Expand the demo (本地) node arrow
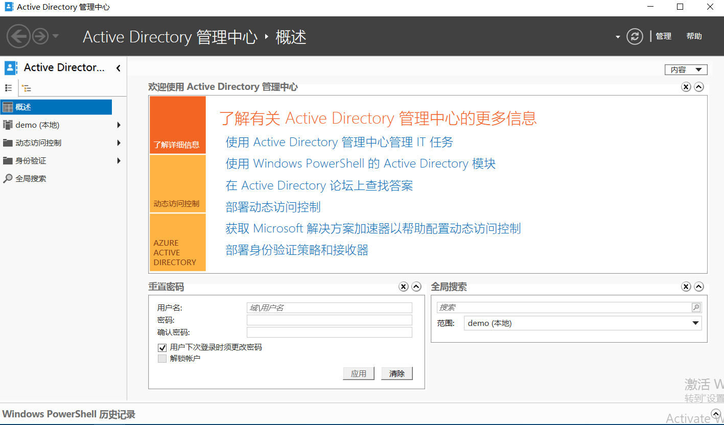The width and height of the screenshot is (724, 425). point(119,125)
